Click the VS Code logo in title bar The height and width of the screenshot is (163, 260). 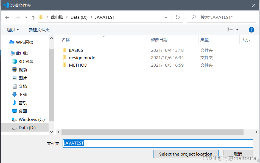click(6, 5)
